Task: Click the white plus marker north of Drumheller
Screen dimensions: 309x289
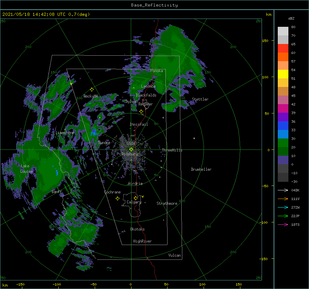Action: click(x=194, y=138)
